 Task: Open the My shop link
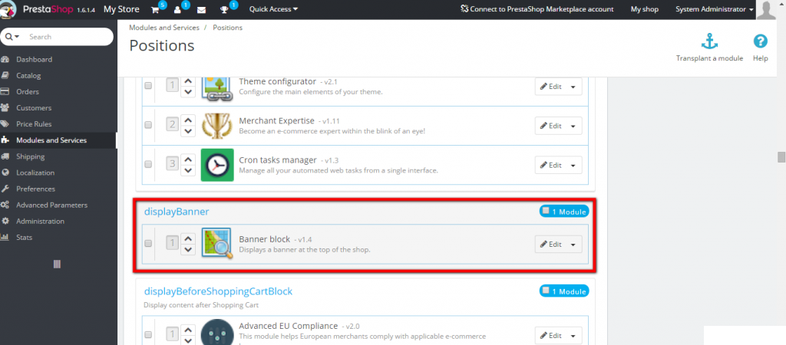[x=645, y=9]
